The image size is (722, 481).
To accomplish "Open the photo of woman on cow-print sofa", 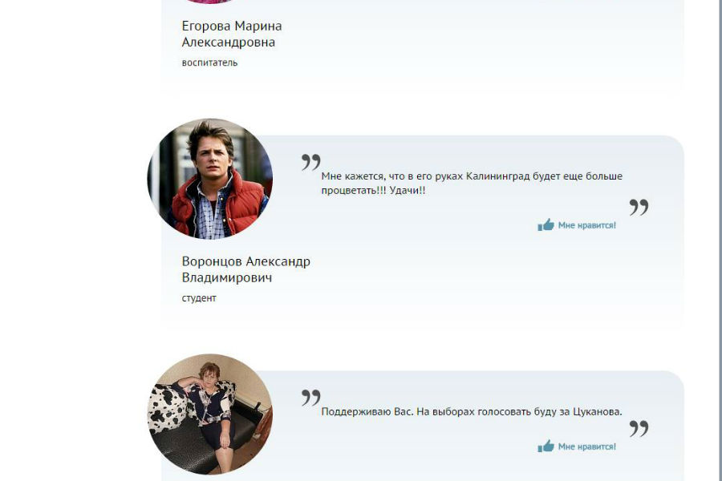I will [x=210, y=414].
